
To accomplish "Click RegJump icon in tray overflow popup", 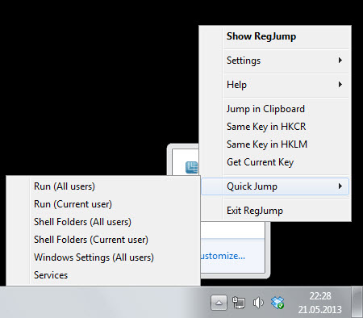I will (x=192, y=168).
